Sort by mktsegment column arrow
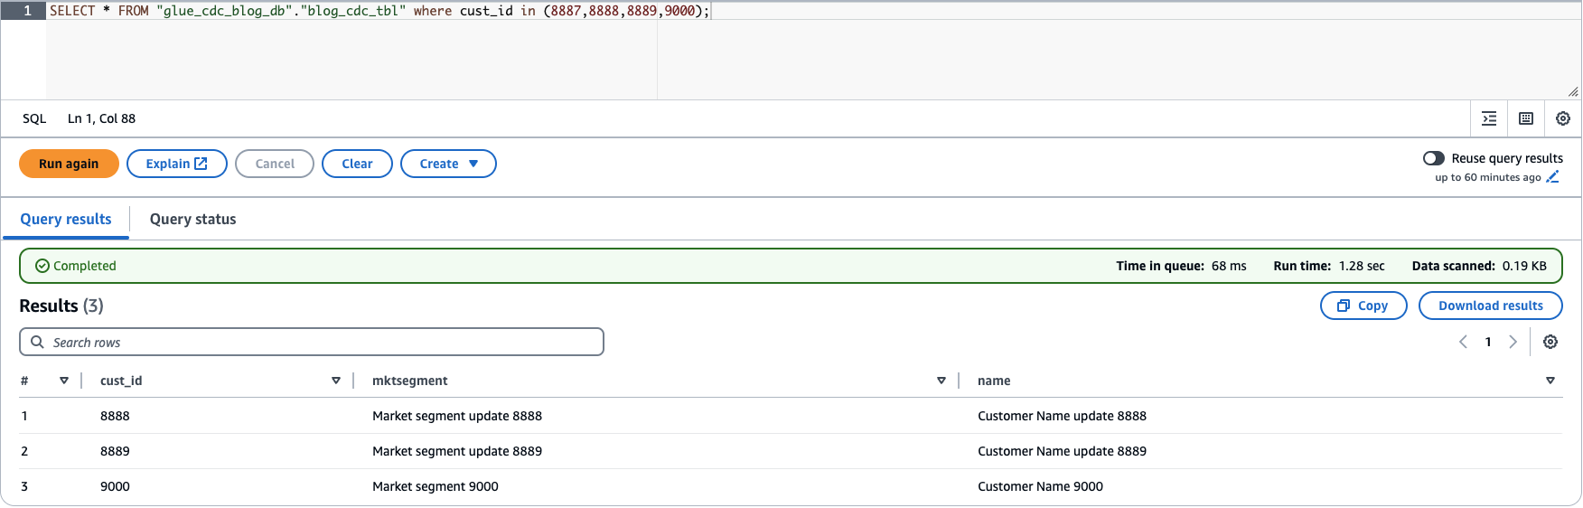1583x508 pixels. [x=941, y=381]
